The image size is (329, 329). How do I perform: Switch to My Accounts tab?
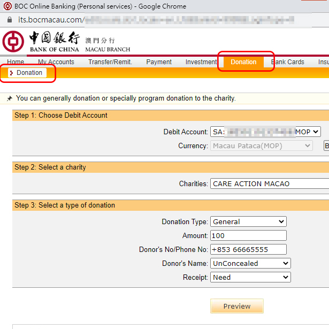(56, 62)
